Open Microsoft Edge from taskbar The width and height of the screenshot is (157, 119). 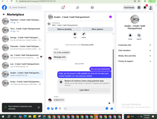25,116
